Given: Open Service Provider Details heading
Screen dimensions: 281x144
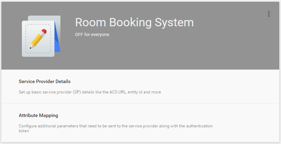Looking at the screenshot, I should click(x=44, y=82).
